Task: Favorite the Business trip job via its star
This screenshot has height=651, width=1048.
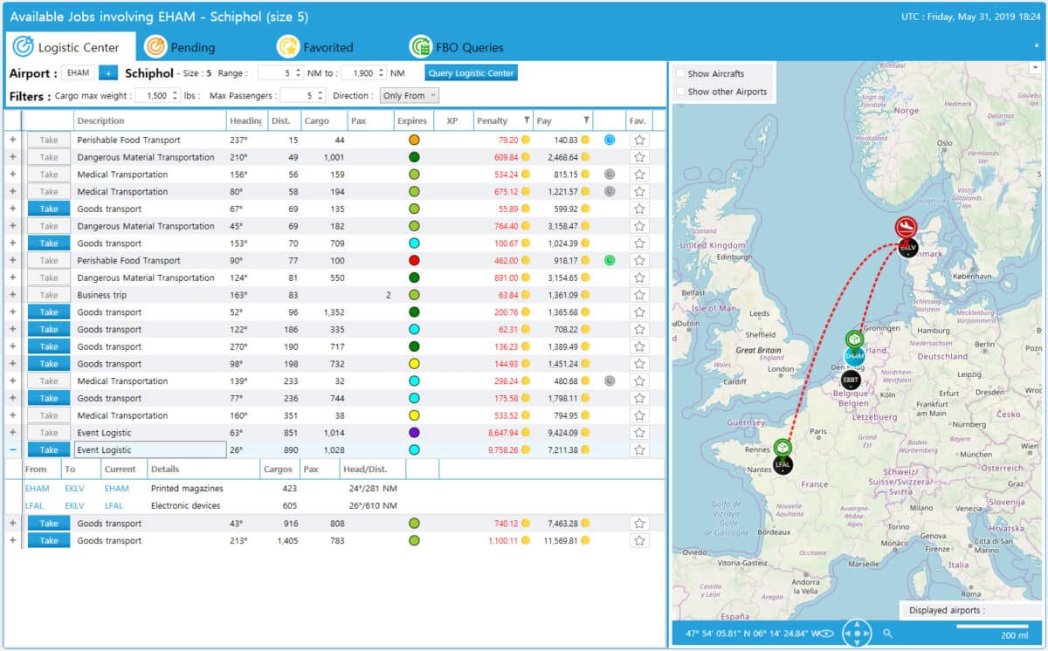Action: [x=639, y=294]
